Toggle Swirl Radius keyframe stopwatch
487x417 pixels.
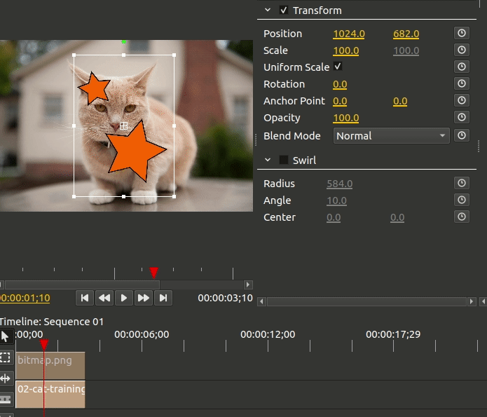click(462, 183)
